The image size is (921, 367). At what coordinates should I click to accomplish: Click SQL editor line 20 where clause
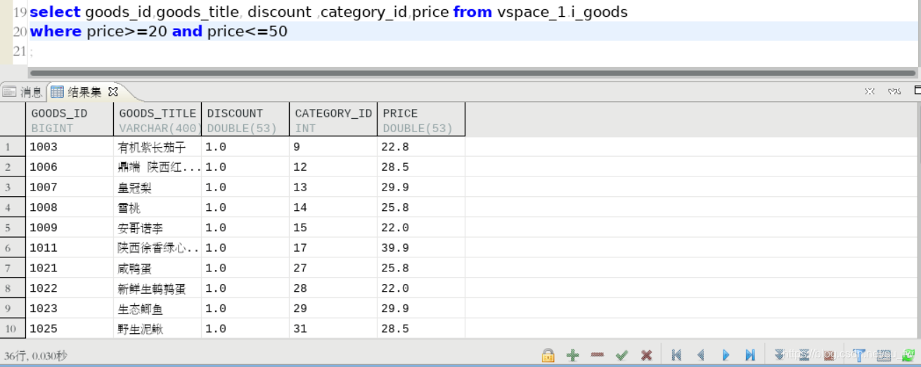coord(159,32)
